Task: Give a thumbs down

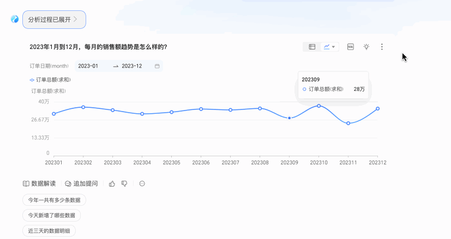Action: (124, 183)
